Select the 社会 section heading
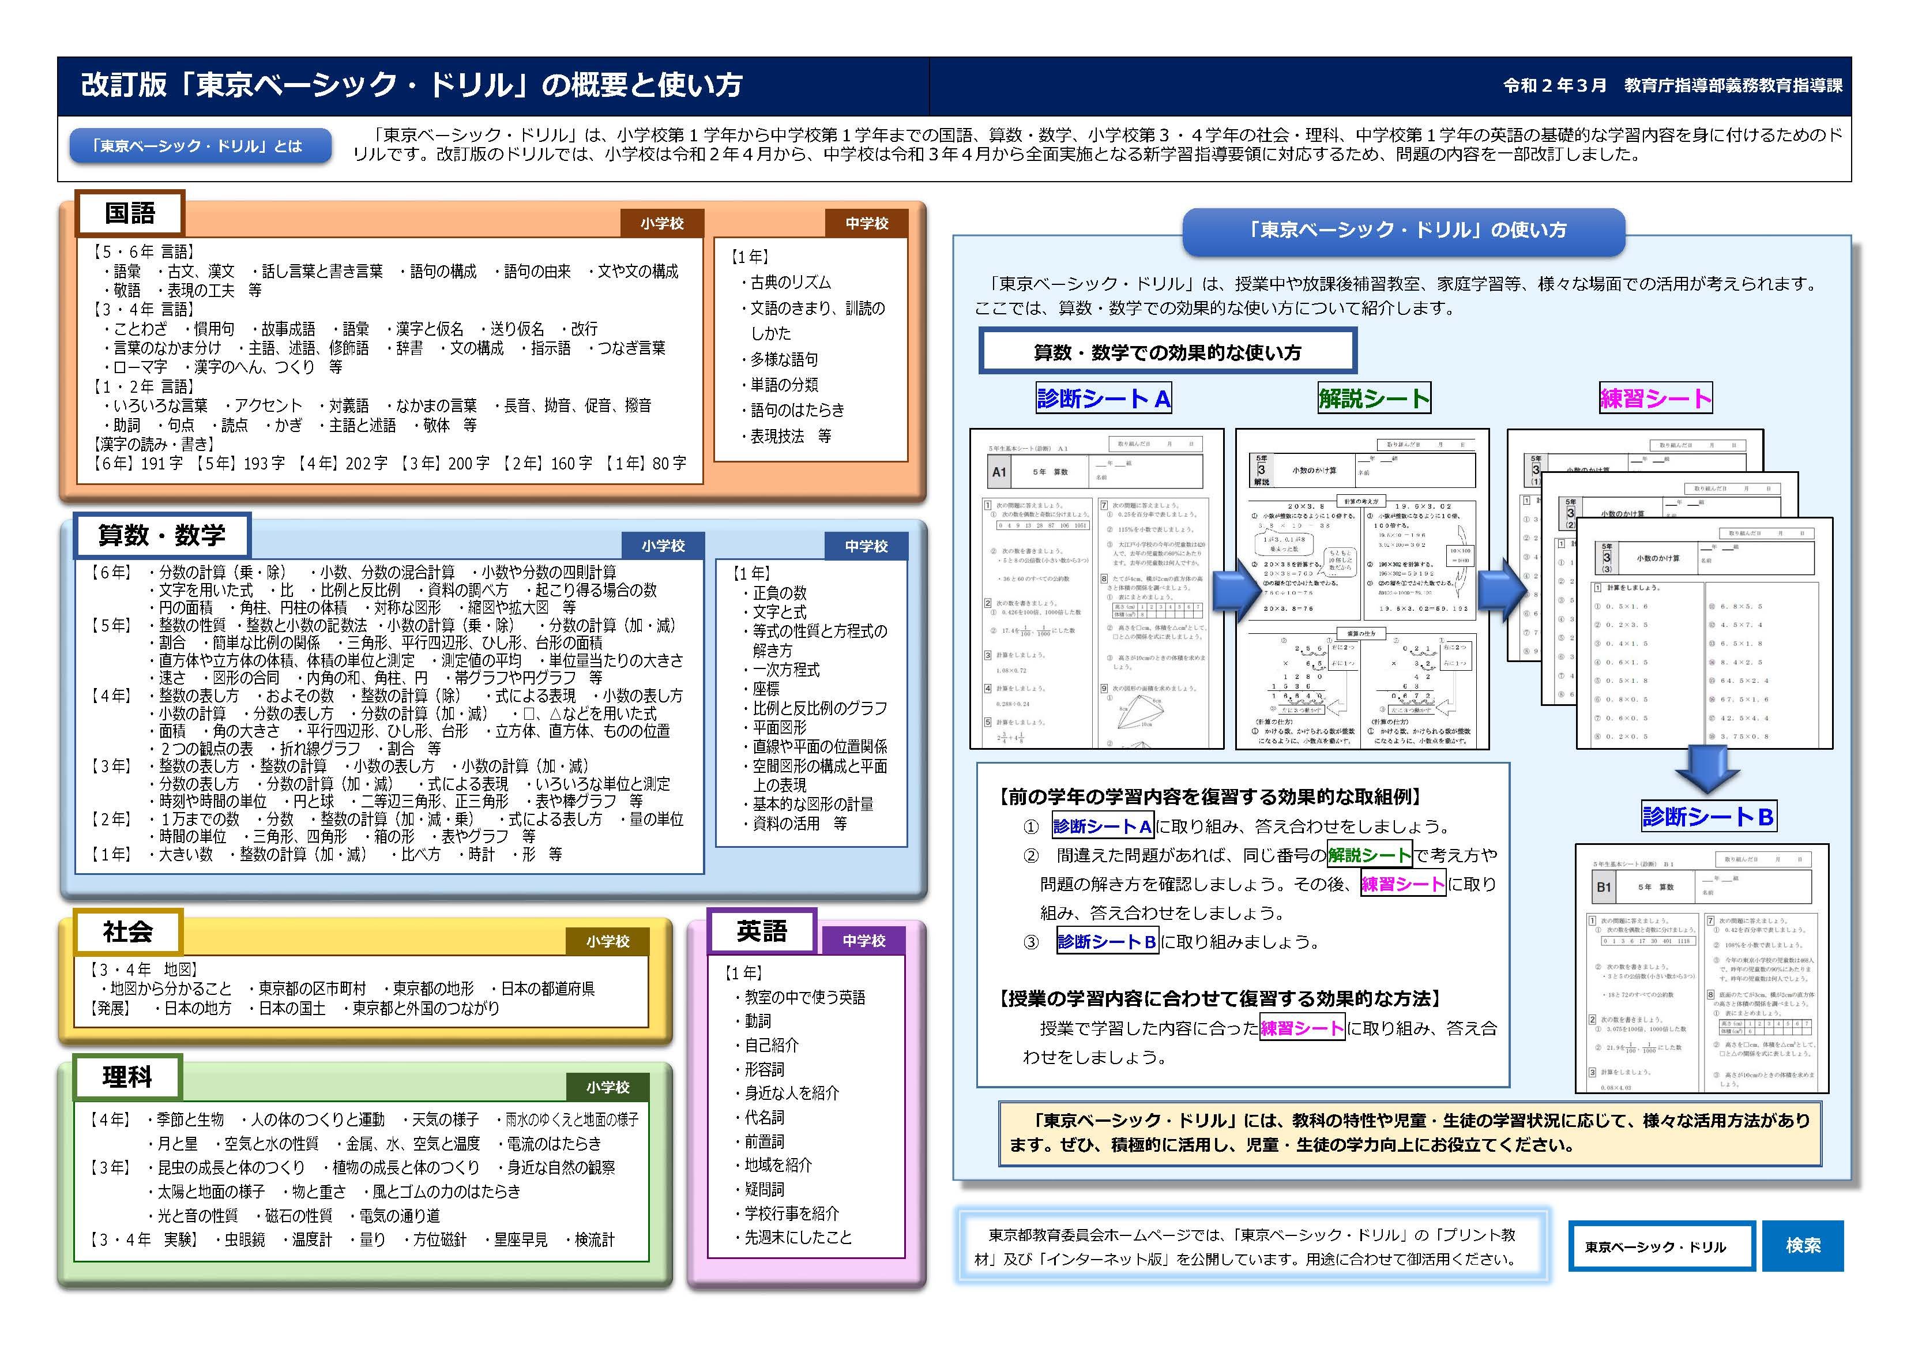 tap(128, 931)
